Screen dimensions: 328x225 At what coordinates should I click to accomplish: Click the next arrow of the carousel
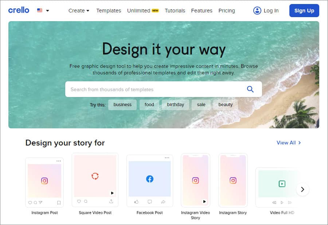[302, 189]
